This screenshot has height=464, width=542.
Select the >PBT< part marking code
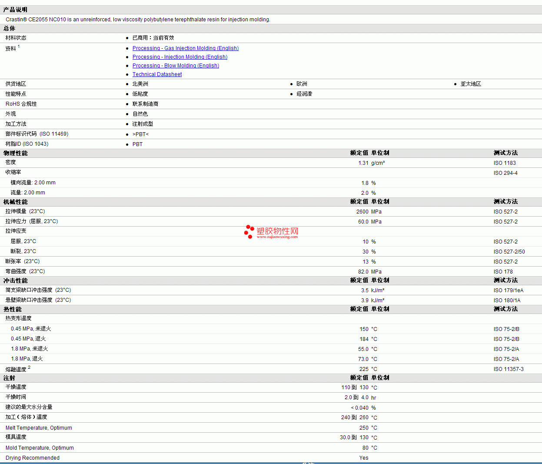[x=140, y=134]
